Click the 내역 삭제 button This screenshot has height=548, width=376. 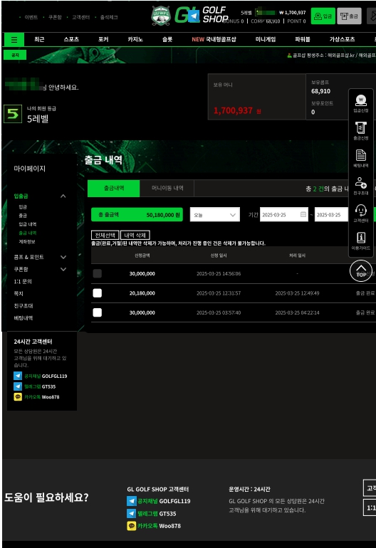click(135, 235)
